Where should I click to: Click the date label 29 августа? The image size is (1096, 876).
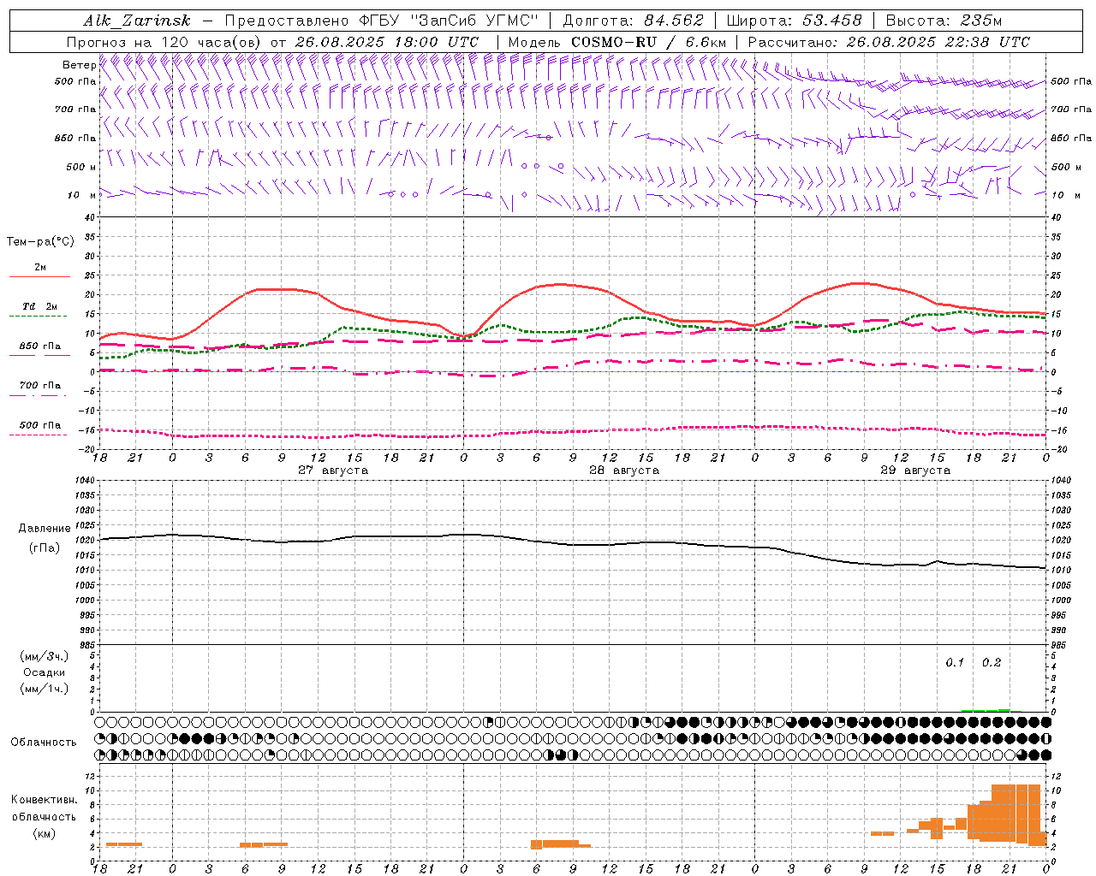click(x=915, y=471)
